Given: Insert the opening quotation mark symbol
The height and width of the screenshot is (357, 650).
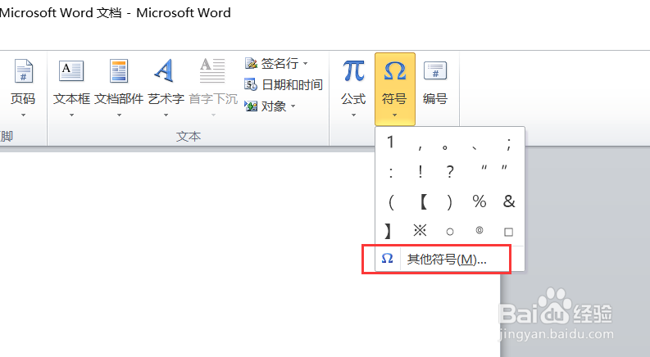Looking at the screenshot, I should pyautogui.click(x=484, y=168).
